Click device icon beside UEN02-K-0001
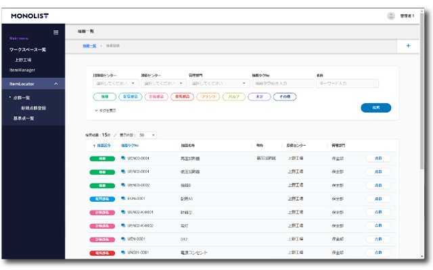Screen dimensions: 433x270 click(122, 212)
